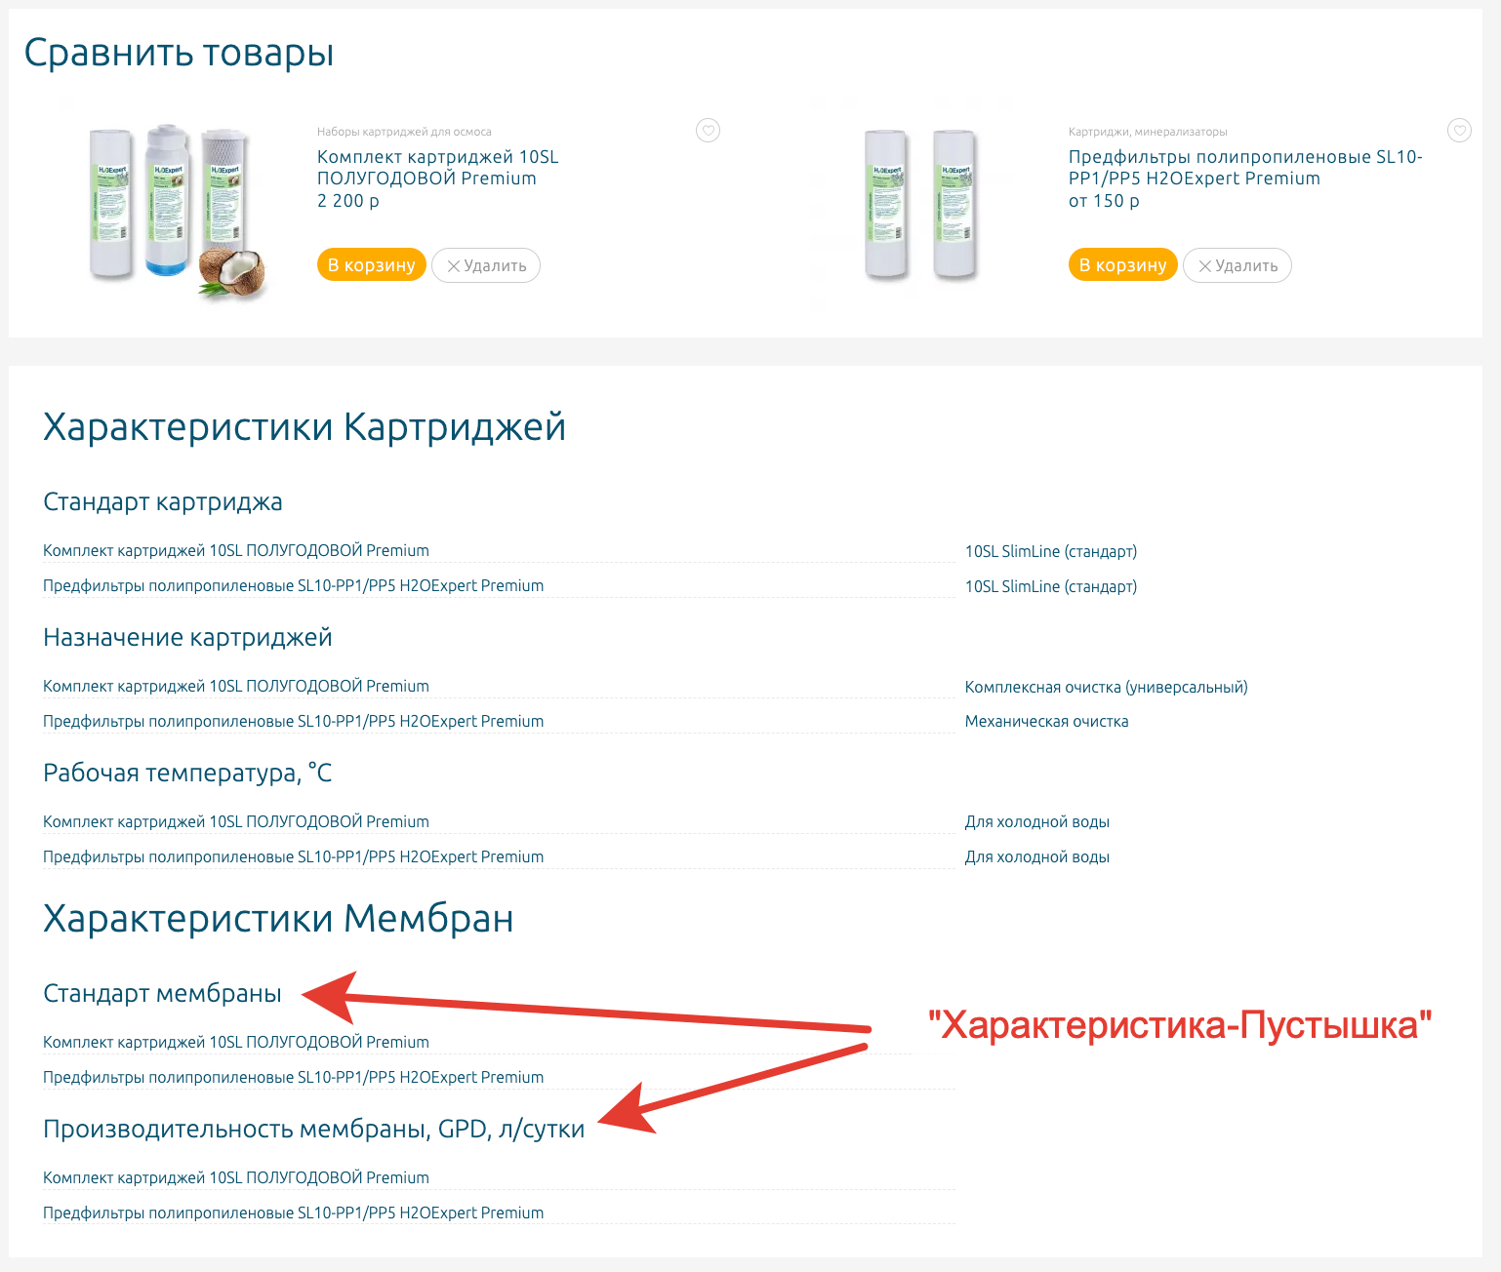1501x1272 pixels.
Task: Click Предфильтры link under Назначение картриджей
Action: (293, 722)
